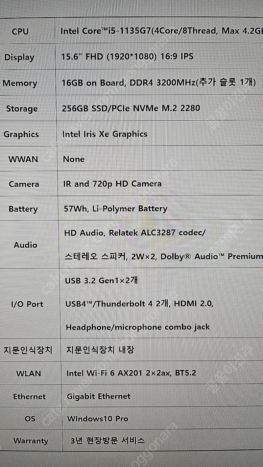Viewport: 263px width, 467px height.
Task: Select the Relatek ALC3287 codec line
Action: pos(135,233)
